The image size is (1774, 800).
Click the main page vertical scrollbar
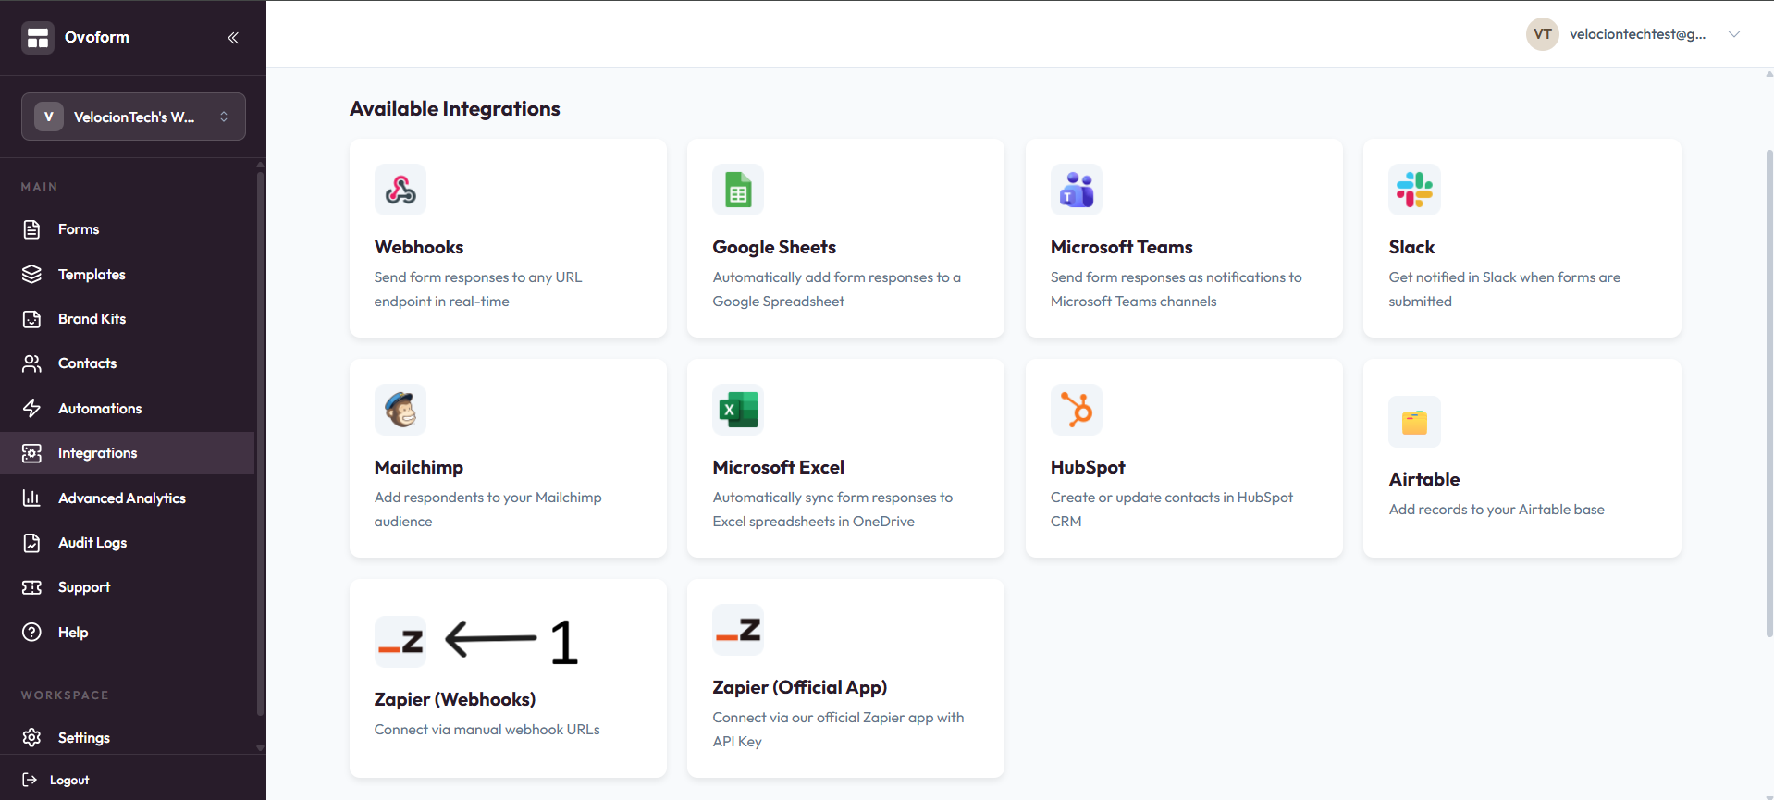pyautogui.click(x=1769, y=393)
